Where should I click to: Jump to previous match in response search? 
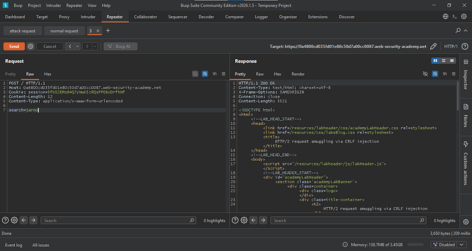(x=254, y=220)
